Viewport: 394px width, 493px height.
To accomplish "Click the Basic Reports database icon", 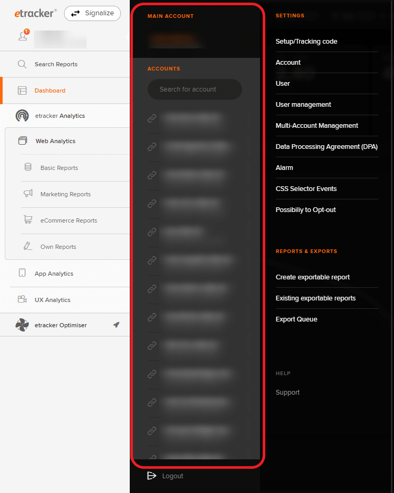I will coord(28,167).
